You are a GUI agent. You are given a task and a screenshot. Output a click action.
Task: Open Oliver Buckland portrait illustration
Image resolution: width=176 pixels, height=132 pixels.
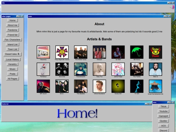tap(99, 86)
